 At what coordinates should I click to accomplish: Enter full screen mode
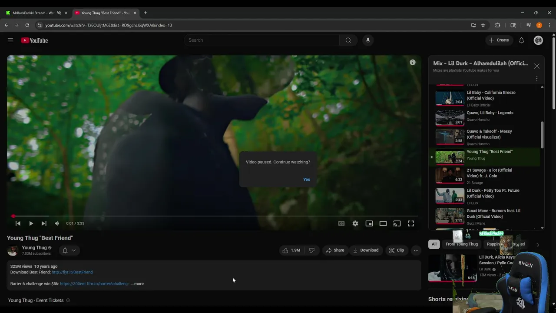click(411, 223)
